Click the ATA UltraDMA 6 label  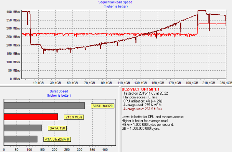click(x=57, y=139)
